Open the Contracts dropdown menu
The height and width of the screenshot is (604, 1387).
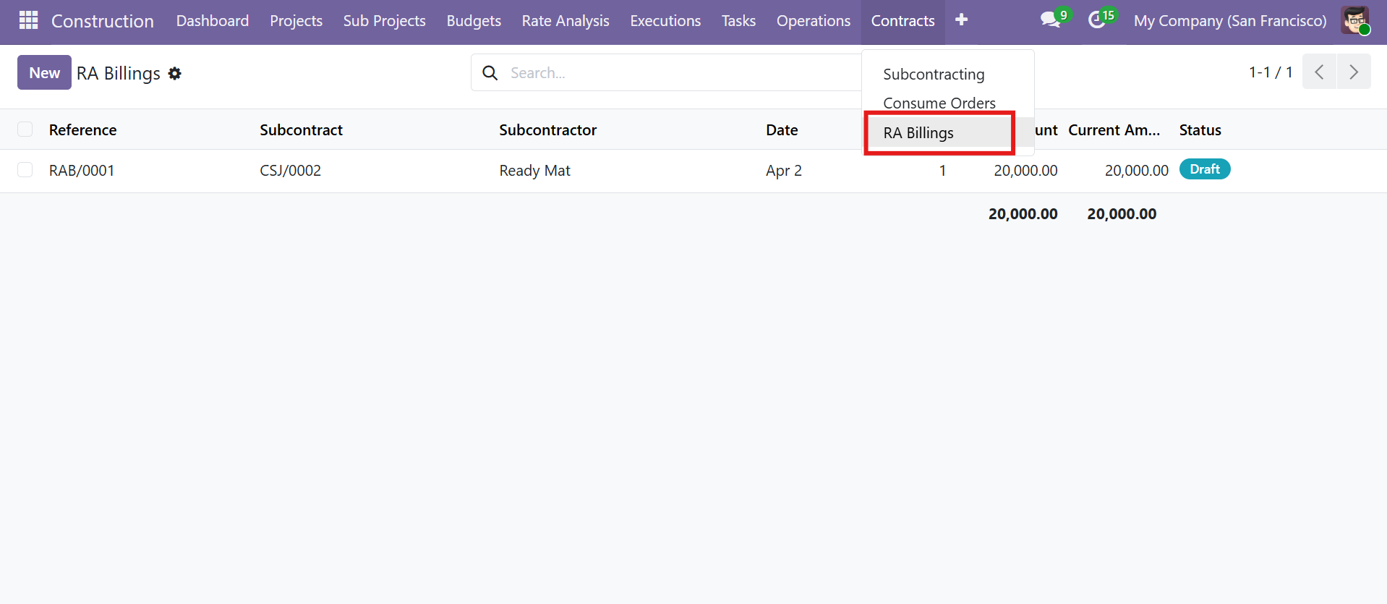click(902, 21)
